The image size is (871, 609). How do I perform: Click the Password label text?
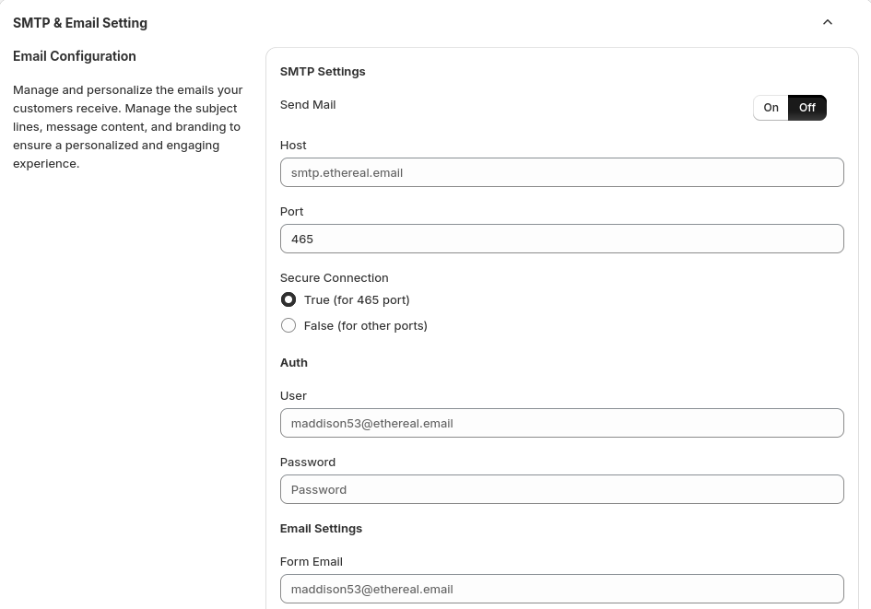(308, 462)
